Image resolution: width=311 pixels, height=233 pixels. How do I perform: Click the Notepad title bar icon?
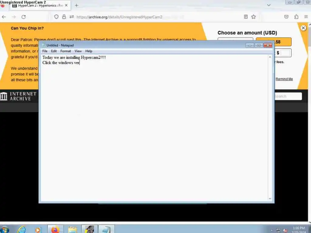tap(44, 45)
